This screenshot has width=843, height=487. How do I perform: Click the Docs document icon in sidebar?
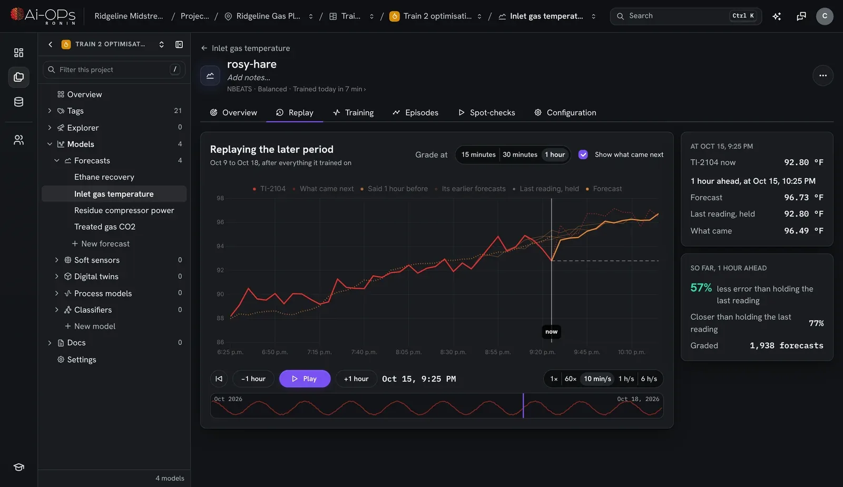[x=61, y=343]
